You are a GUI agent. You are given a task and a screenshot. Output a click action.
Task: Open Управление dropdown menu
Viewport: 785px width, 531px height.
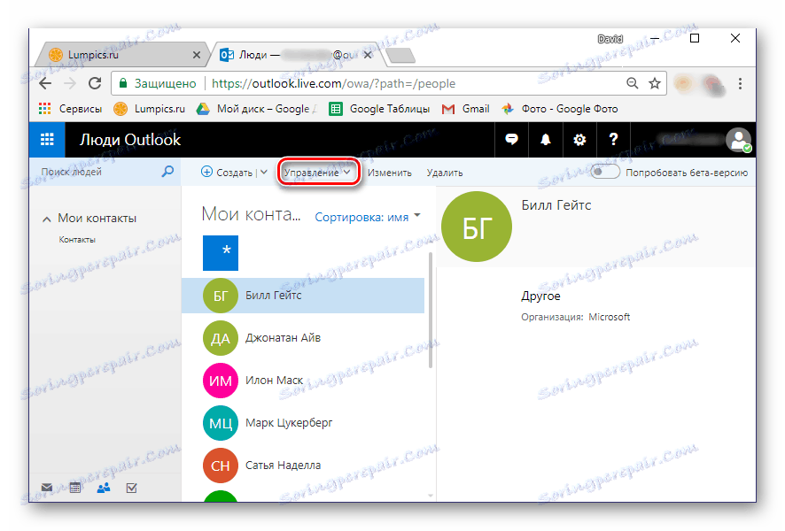click(317, 172)
